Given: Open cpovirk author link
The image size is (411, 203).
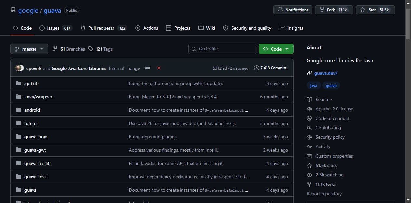Looking at the screenshot, I should [x=34, y=68].
